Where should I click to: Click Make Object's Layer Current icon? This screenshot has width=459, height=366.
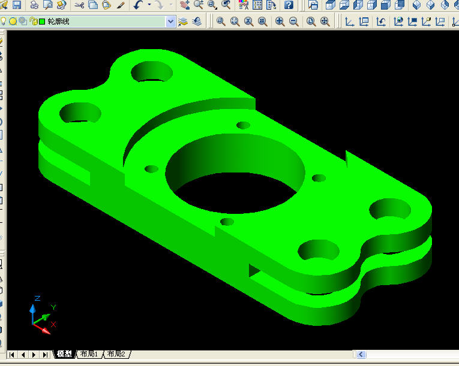click(x=183, y=22)
